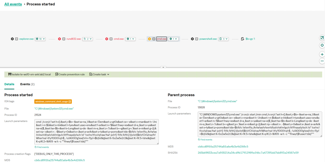This screenshot has height=162, width=325.
Task: Open the dropdown showing 1 after first cmd.exe
Action: 130,39
